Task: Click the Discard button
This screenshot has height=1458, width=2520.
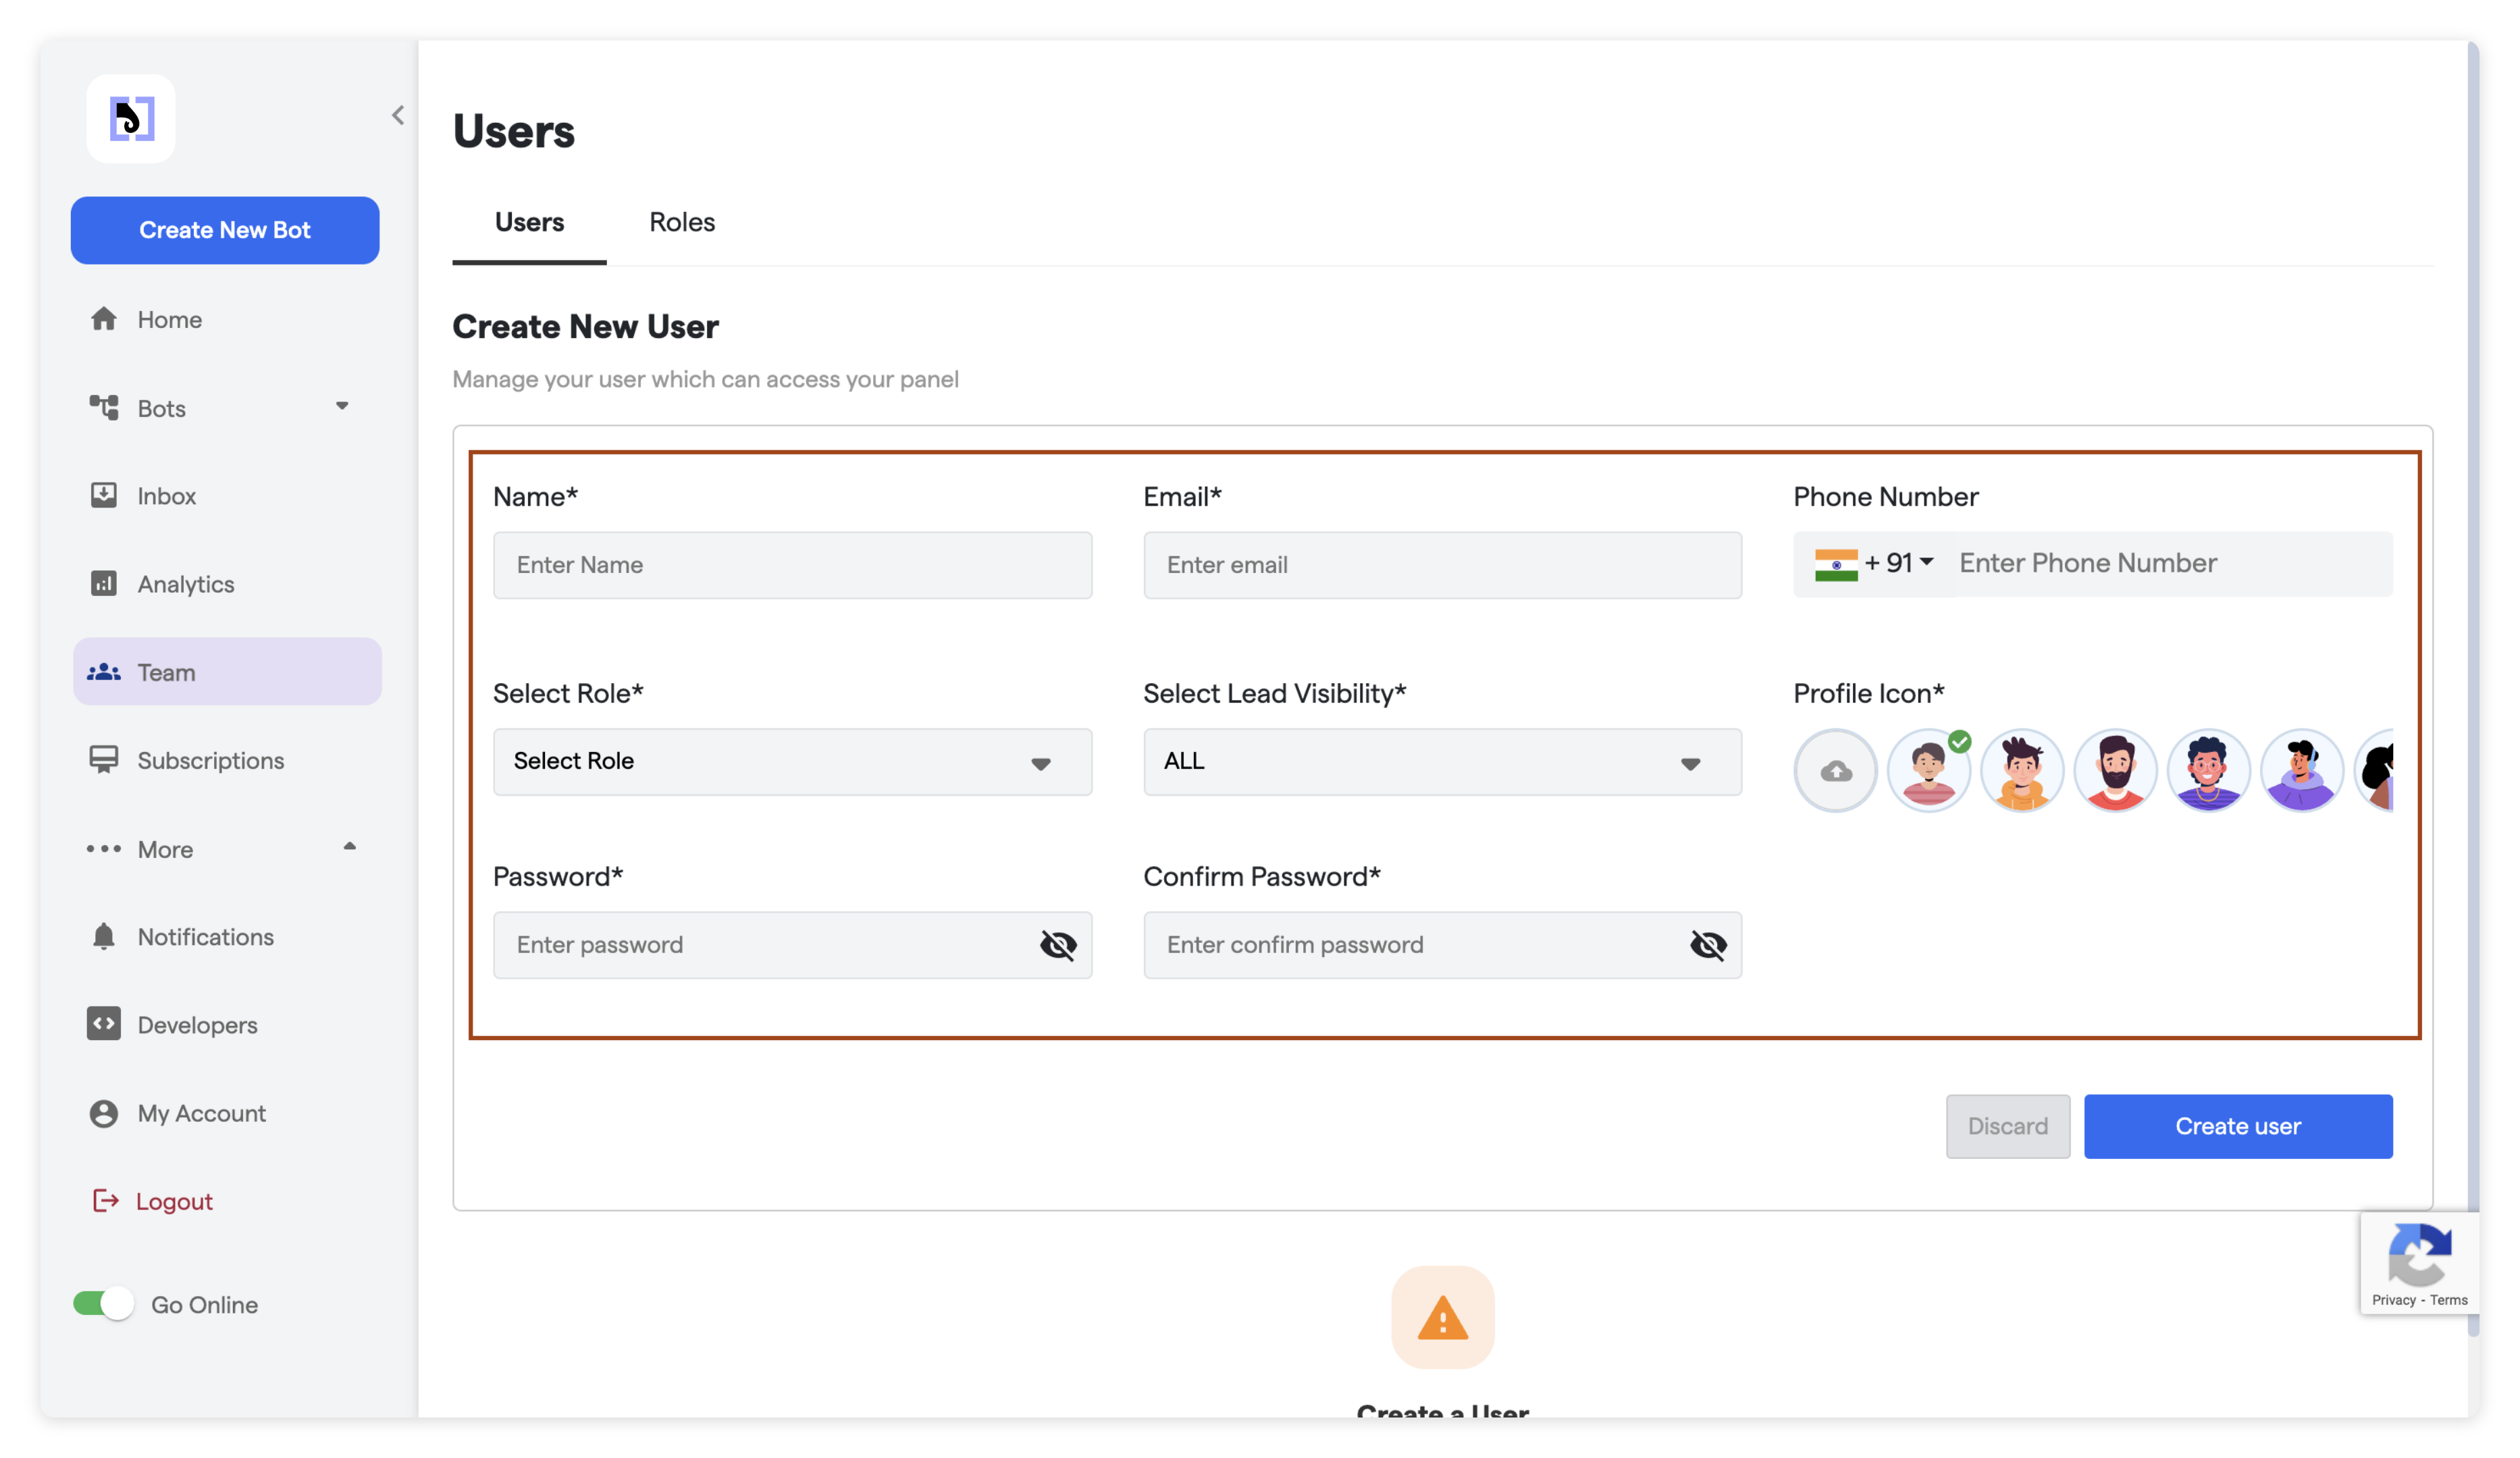Action: tap(2007, 1126)
